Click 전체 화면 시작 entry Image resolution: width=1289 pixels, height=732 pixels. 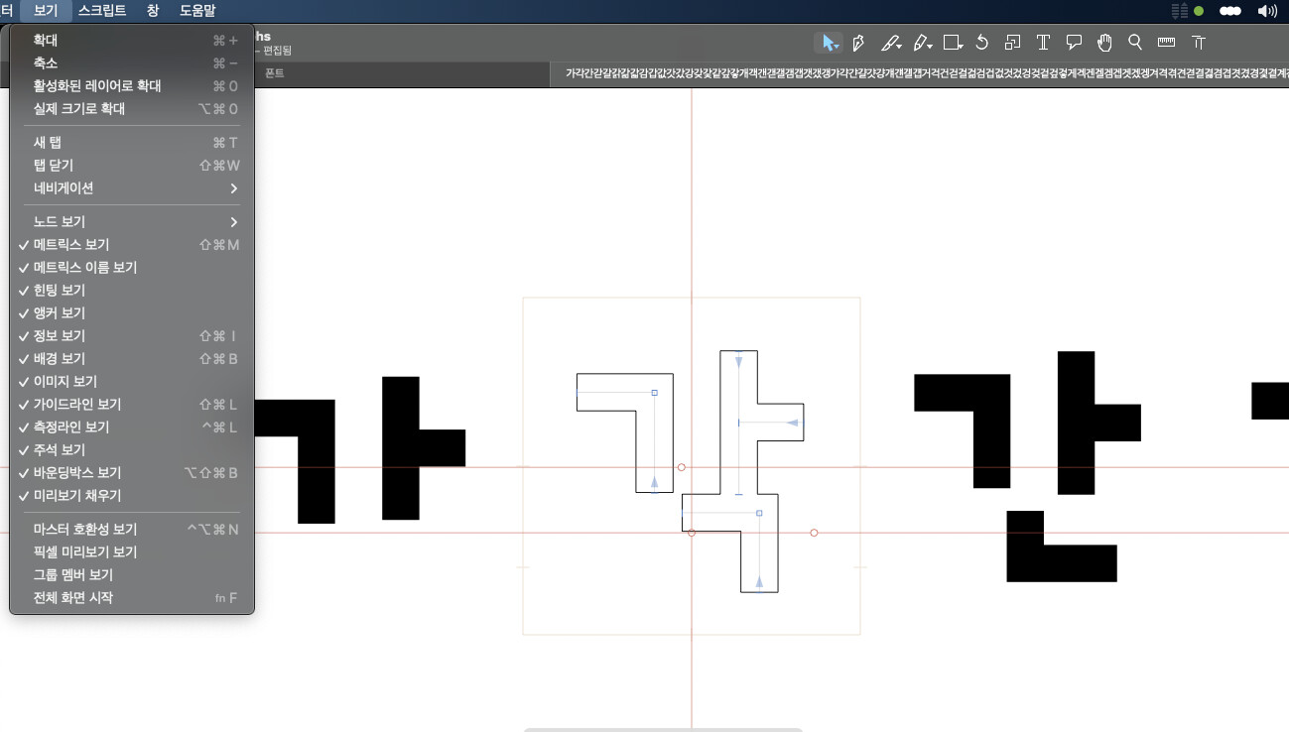pyautogui.click(x=73, y=598)
